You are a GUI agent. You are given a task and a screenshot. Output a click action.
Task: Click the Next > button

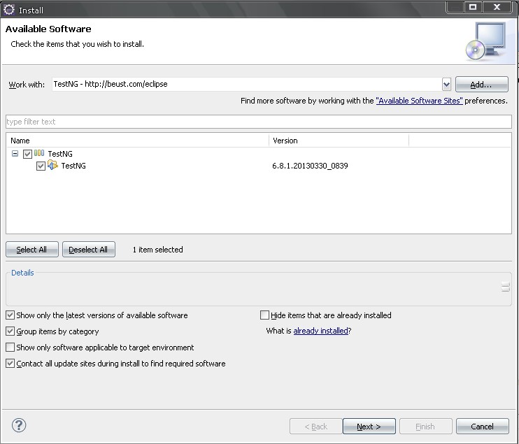point(369,426)
